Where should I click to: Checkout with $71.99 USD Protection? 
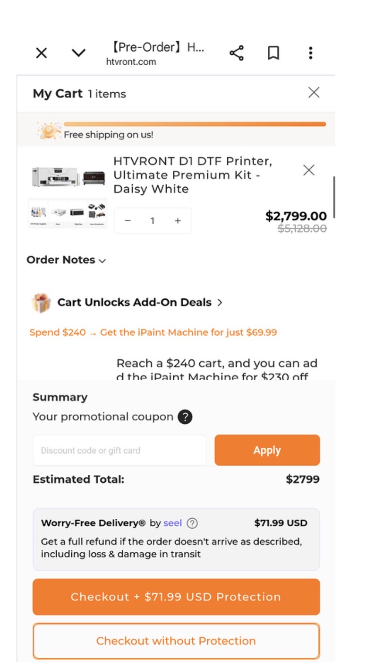pos(176,597)
